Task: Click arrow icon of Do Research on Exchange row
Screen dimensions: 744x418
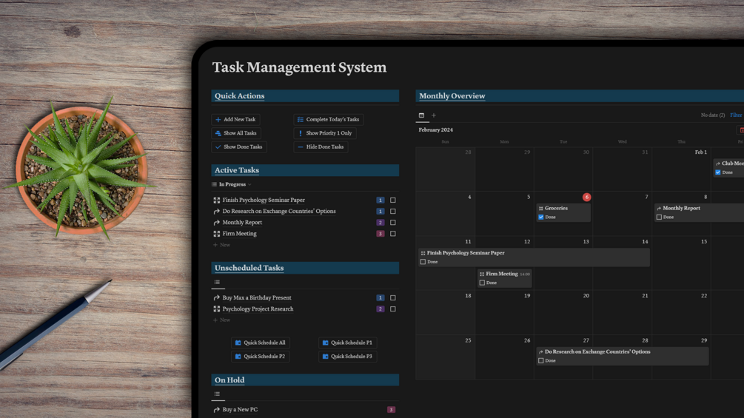Action: pyautogui.click(x=216, y=212)
